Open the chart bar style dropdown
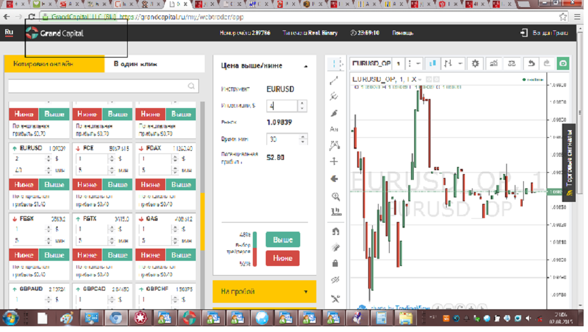 tap(452, 63)
